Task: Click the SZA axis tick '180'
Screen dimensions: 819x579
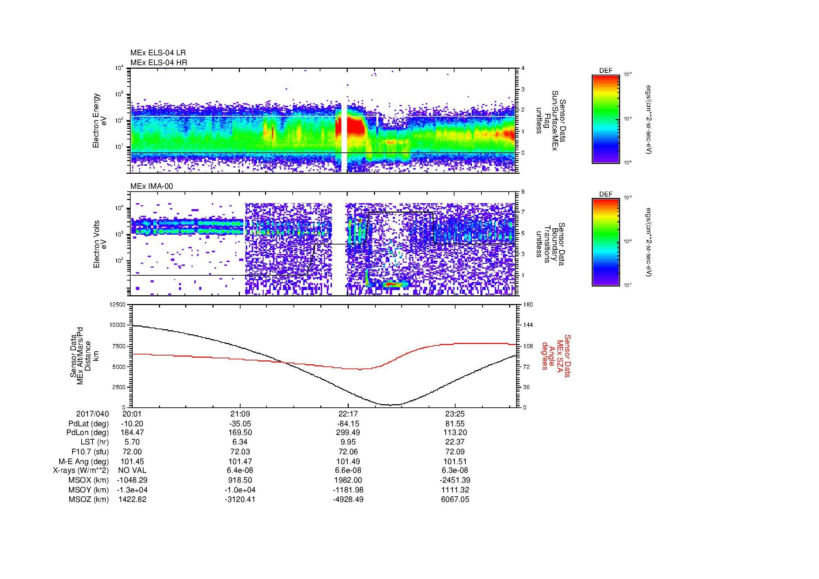Action: click(527, 305)
